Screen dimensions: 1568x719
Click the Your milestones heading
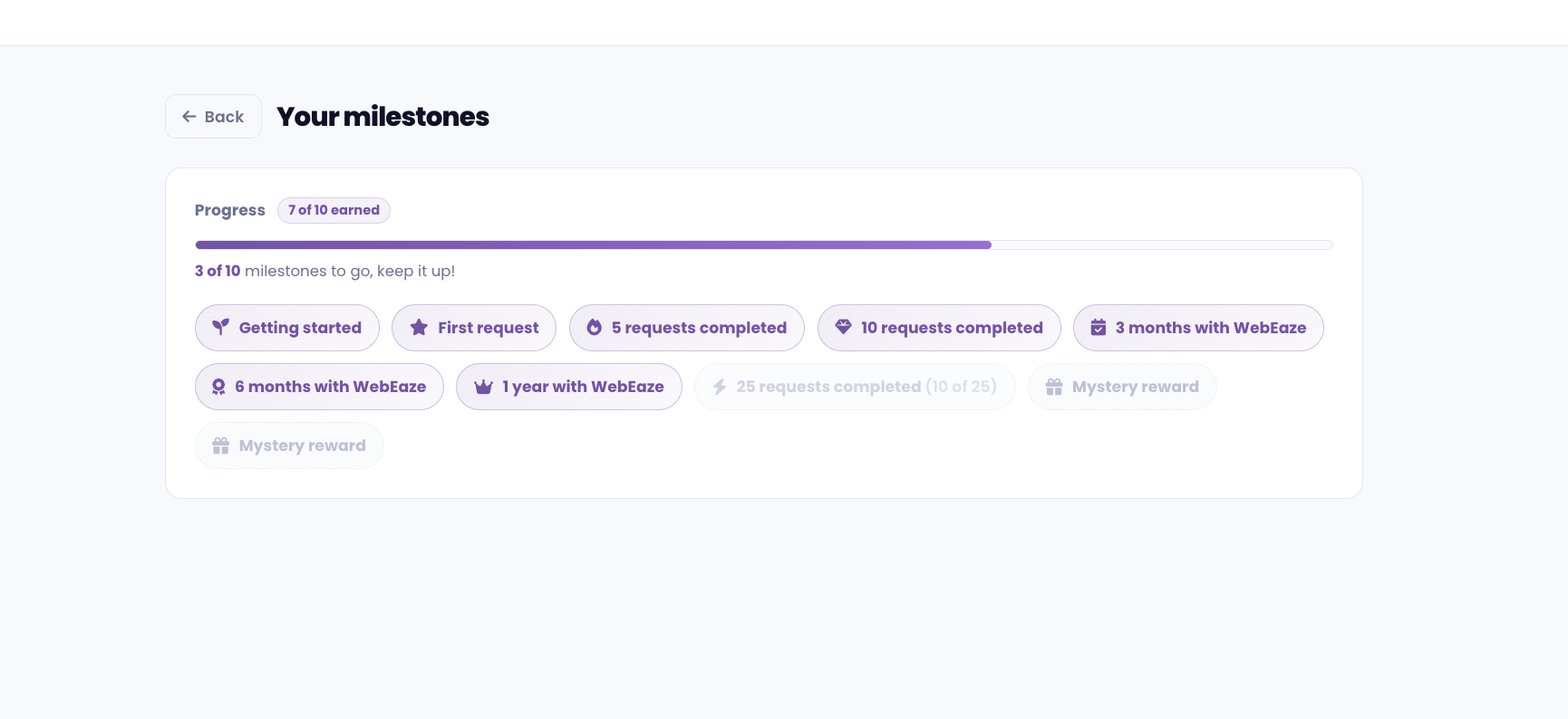point(382,117)
